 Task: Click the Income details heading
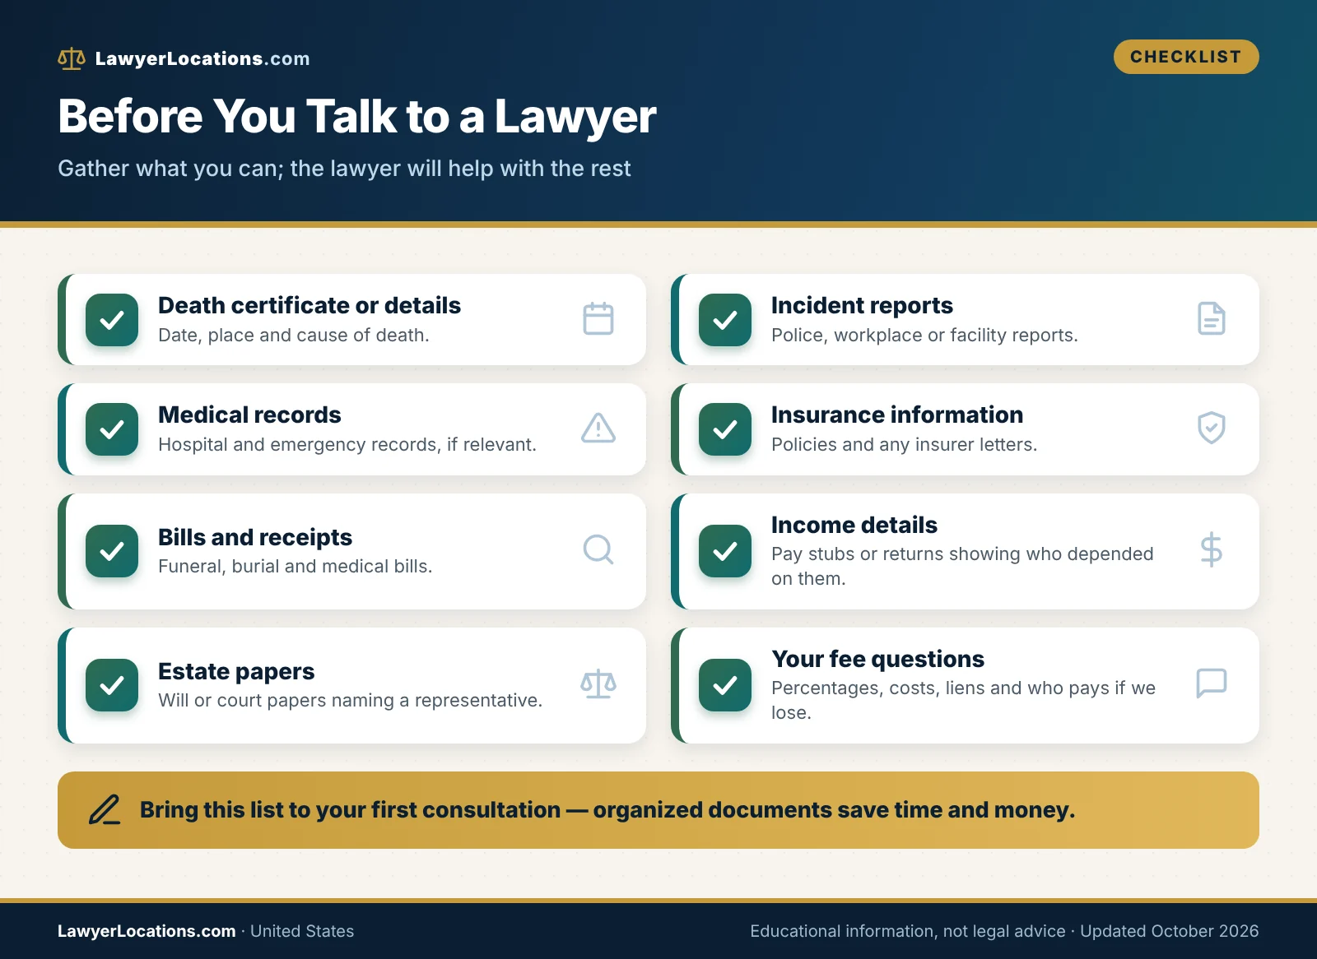[x=854, y=525]
